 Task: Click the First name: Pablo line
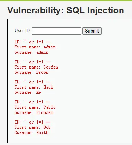click(35, 107)
